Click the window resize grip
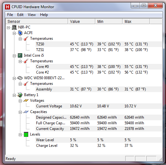Image resolution: width=166 pixels, height=165 pixels. click(160, 159)
